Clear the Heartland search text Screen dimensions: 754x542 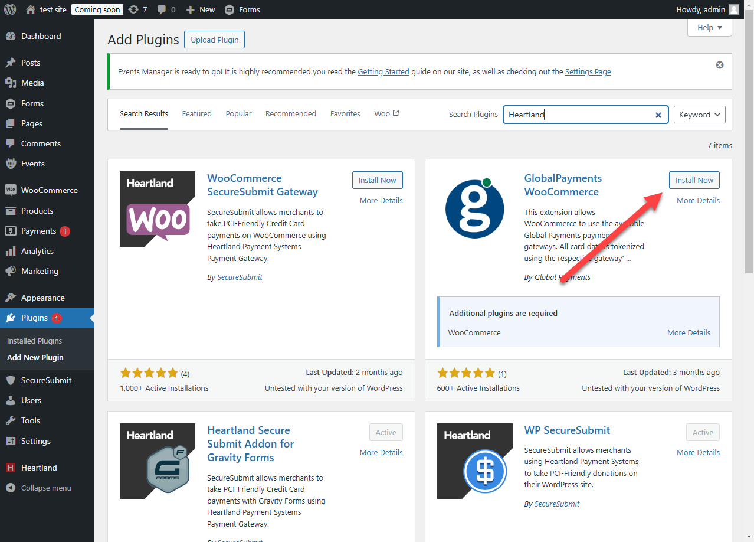pos(658,115)
